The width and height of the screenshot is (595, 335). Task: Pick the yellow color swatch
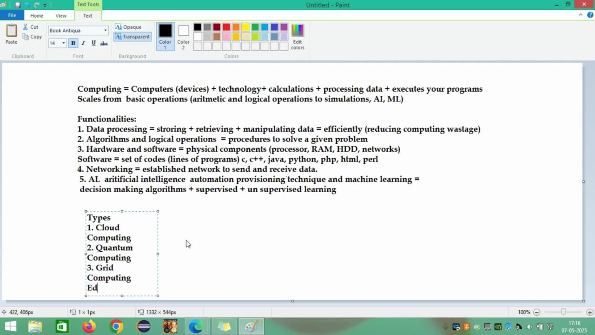(245, 27)
